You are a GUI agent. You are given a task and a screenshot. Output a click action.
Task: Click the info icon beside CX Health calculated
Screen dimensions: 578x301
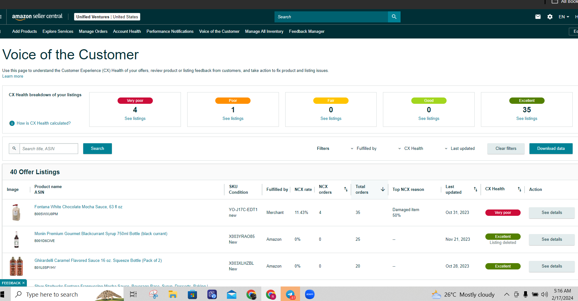pyautogui.click(x=12, y=123)
